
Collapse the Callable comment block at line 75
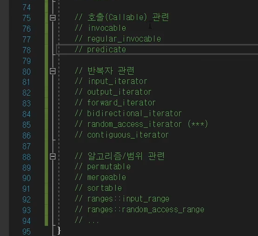point(53,18)
